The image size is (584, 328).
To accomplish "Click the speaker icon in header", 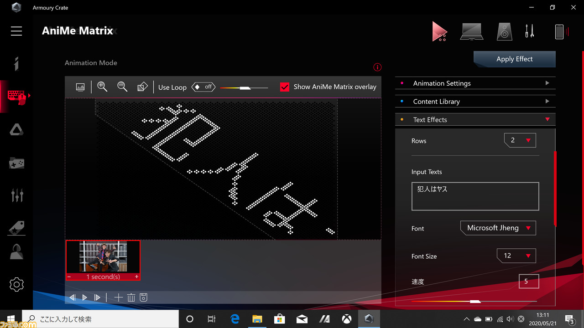I will [504, 32].
